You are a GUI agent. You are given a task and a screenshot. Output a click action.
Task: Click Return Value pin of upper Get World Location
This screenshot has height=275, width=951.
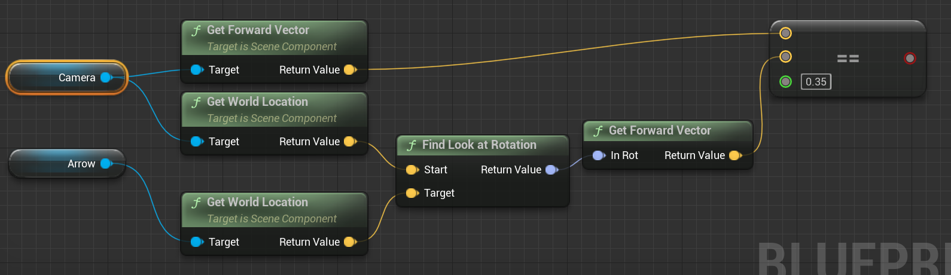tap(350, 142)
